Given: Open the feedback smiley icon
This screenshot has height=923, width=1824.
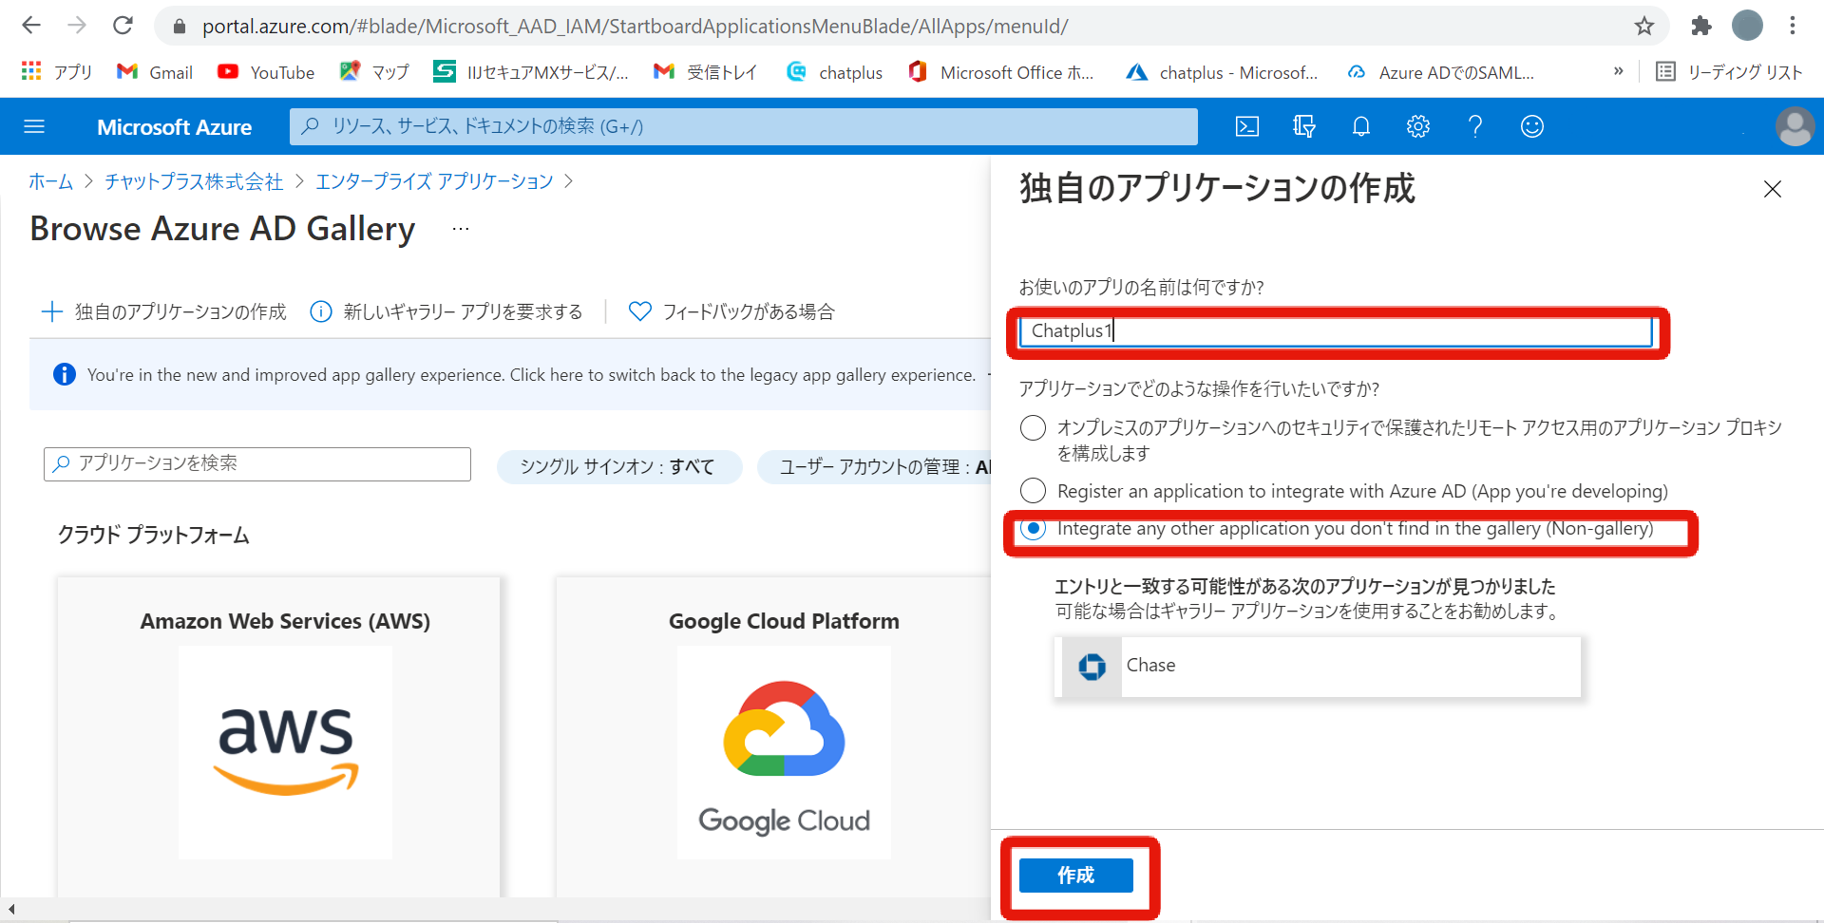Looking at the screenshot, I should [1532, 126].
